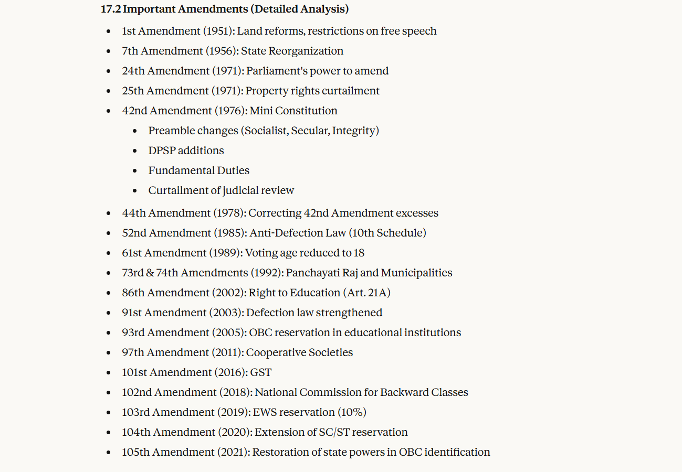
Task: Click the 52nd Amendment Anti-Defection Law entry
Action: coord(274,233)
